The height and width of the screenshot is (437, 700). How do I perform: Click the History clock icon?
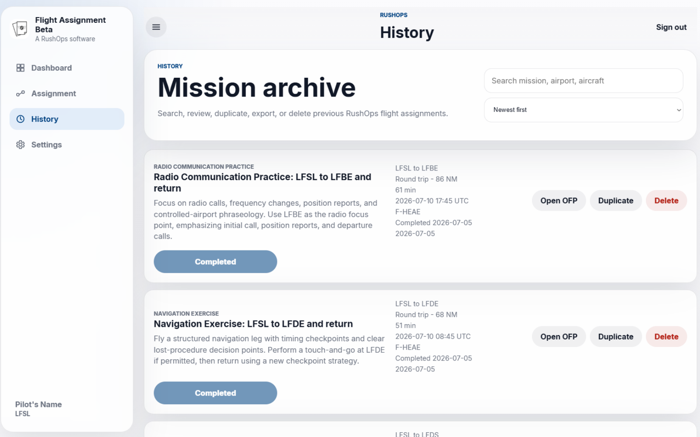21,119
